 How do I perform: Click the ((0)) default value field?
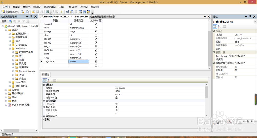(160, 91)
